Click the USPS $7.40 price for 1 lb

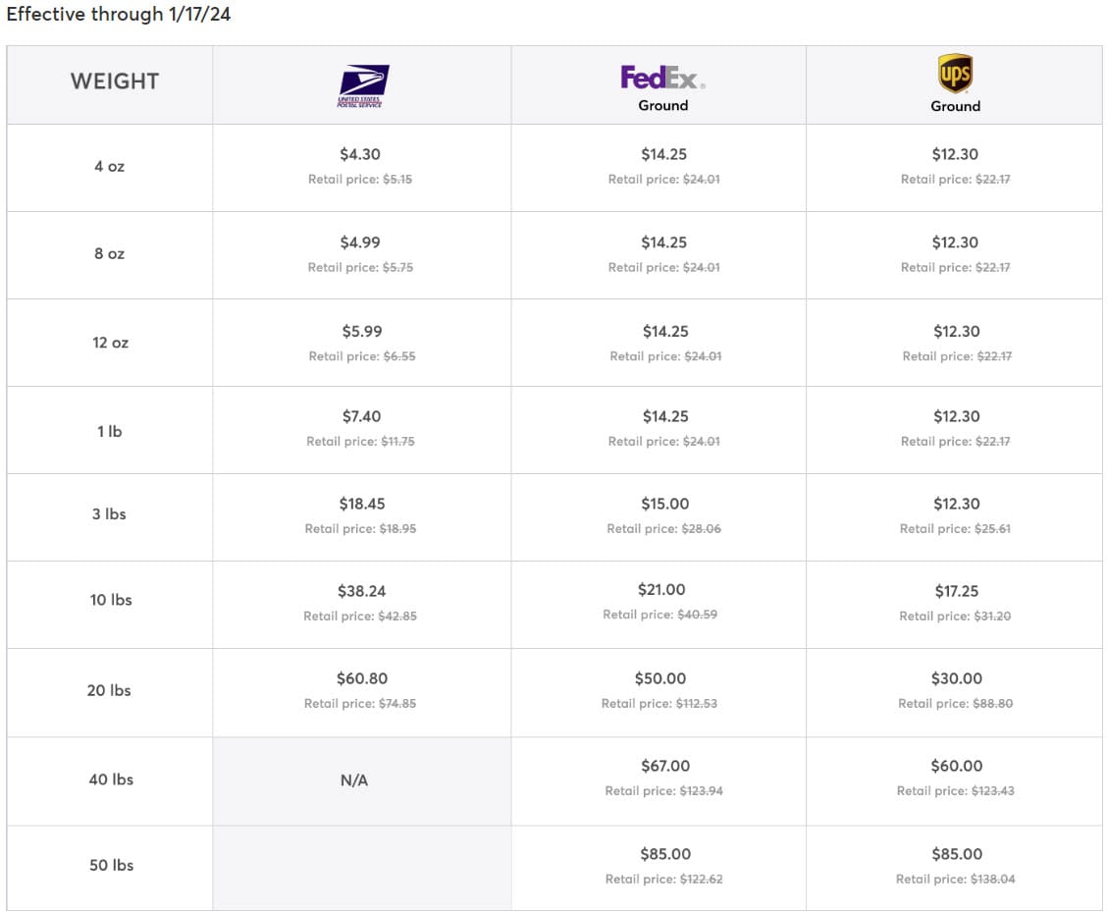click(x=361, y=416)
